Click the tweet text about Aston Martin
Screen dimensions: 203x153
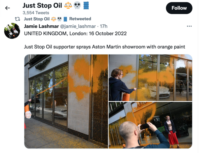pos(105,47)
